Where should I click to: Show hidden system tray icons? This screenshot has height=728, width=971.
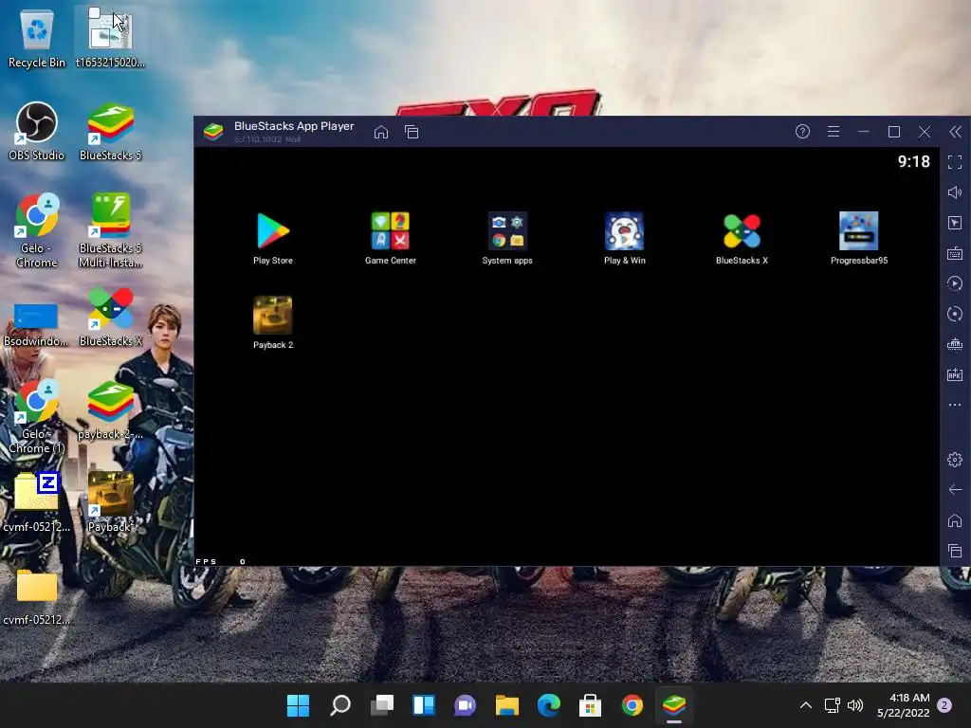(x=806, y=705)
